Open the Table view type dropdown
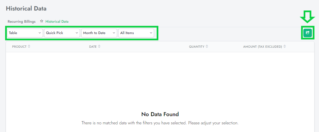Screen dimensions: 319x132 (25, 33)
